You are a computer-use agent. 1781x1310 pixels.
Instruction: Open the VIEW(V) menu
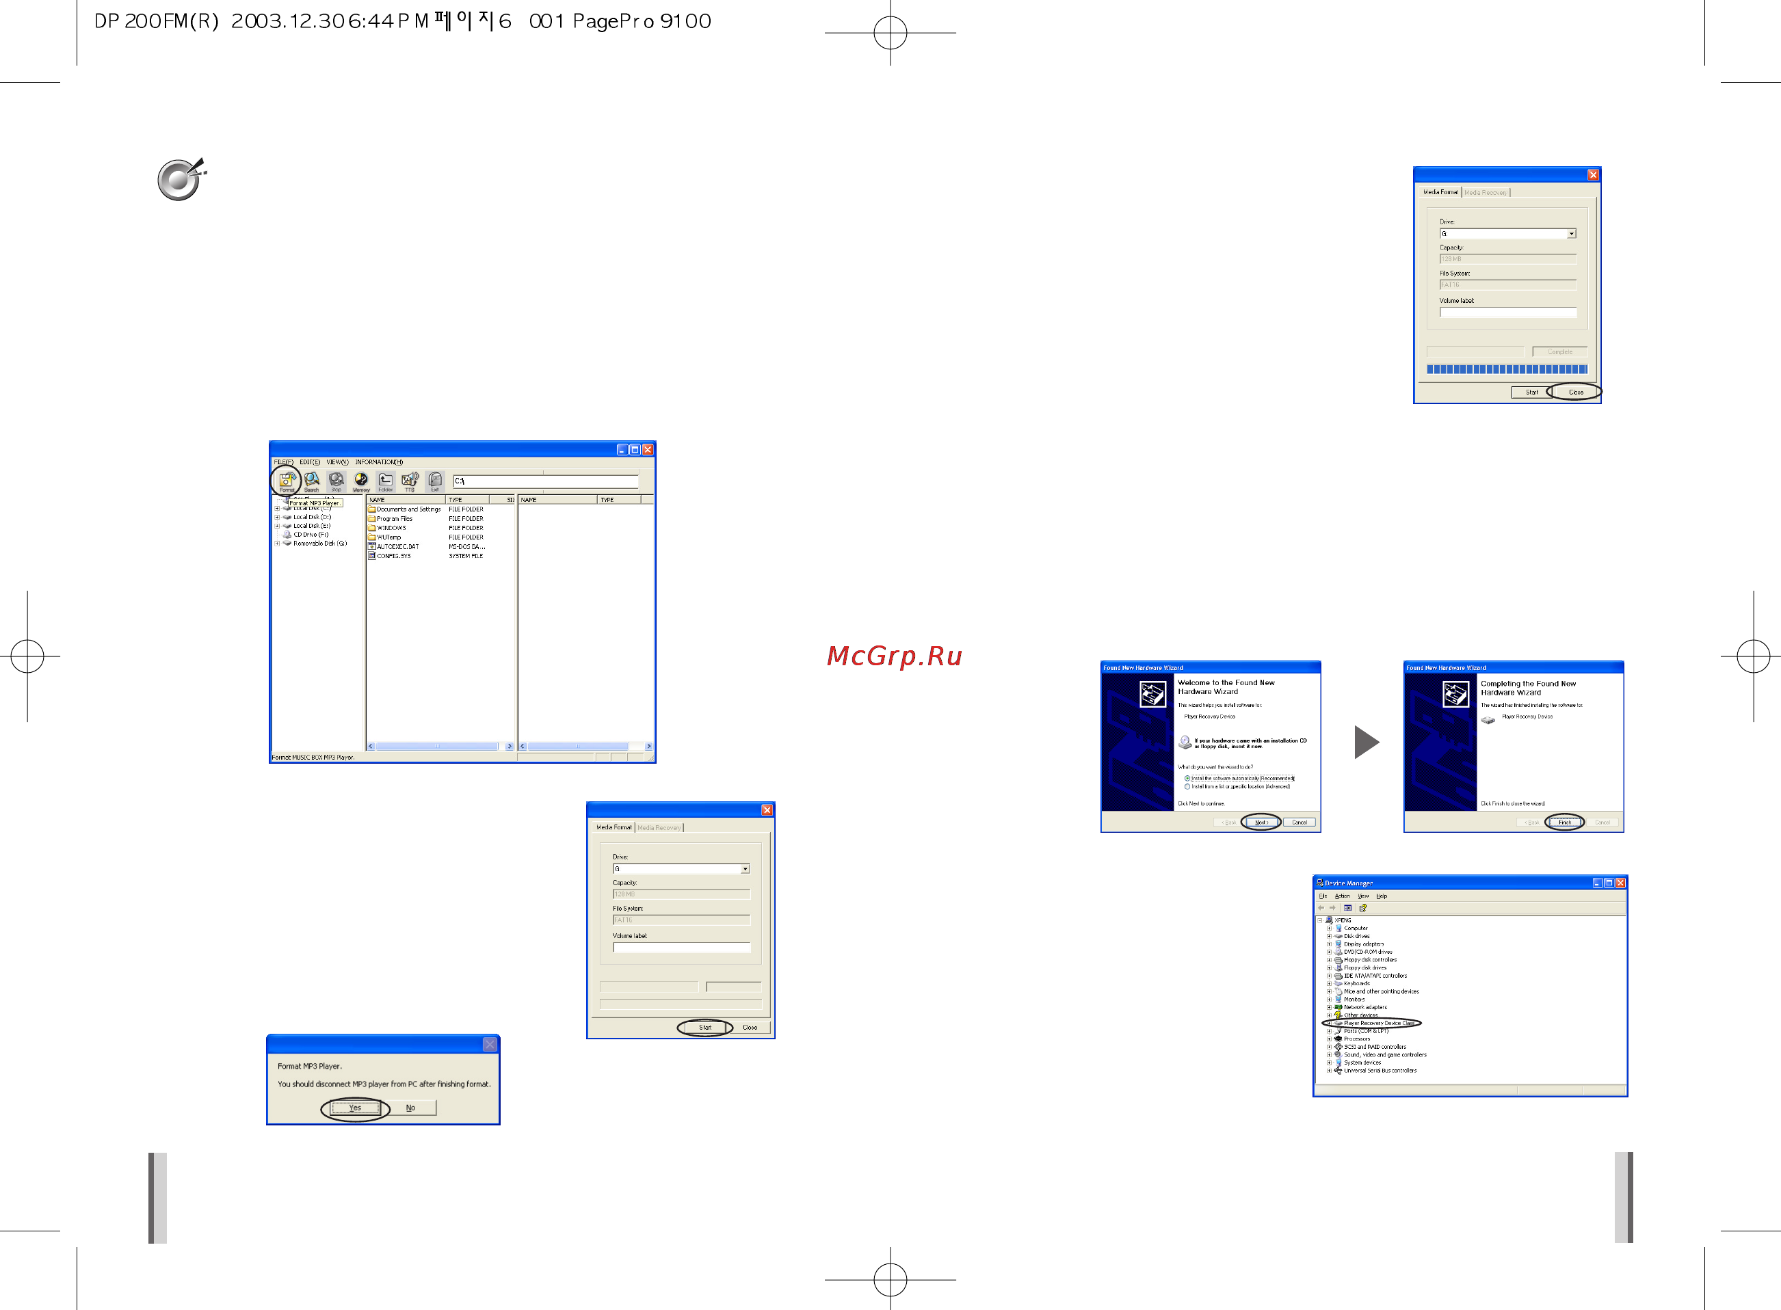tap(337, 462)
